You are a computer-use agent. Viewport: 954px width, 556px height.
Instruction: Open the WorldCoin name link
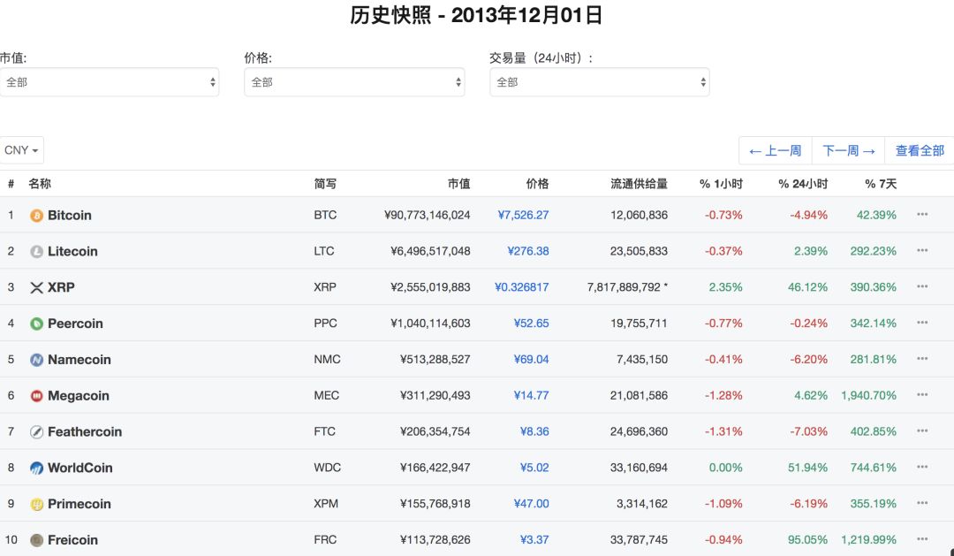[80, 468]
